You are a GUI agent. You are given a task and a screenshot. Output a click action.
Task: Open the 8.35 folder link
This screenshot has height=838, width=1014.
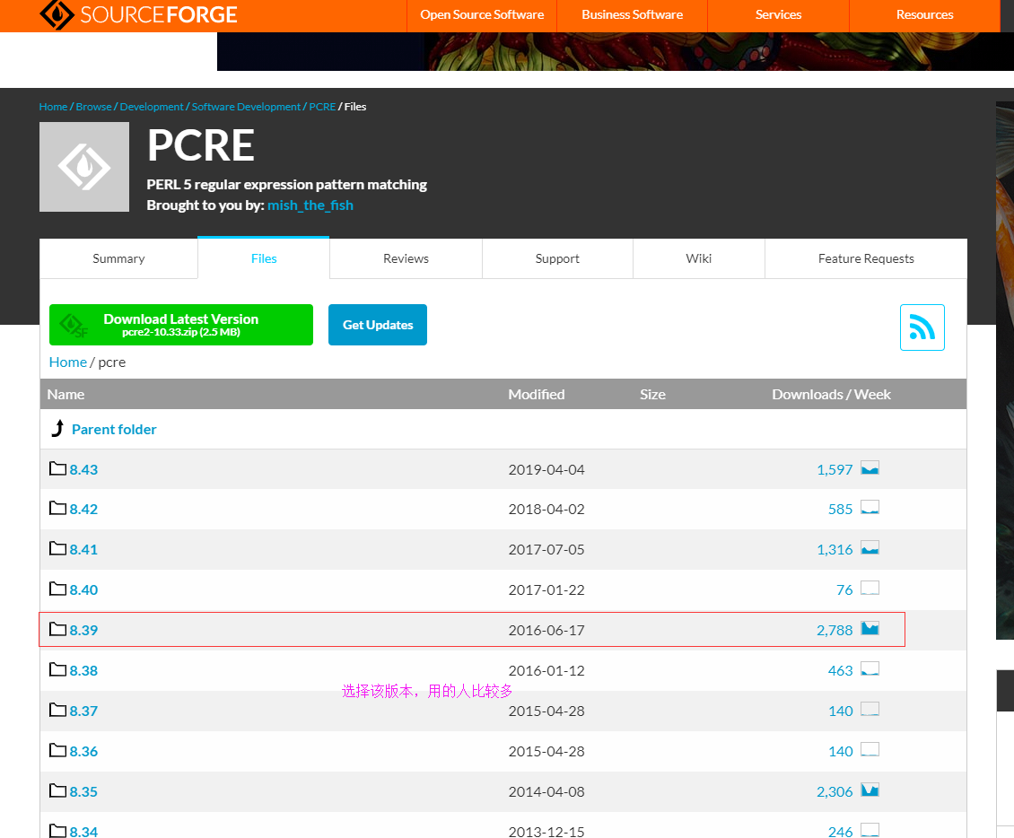(x=83, y=792)
